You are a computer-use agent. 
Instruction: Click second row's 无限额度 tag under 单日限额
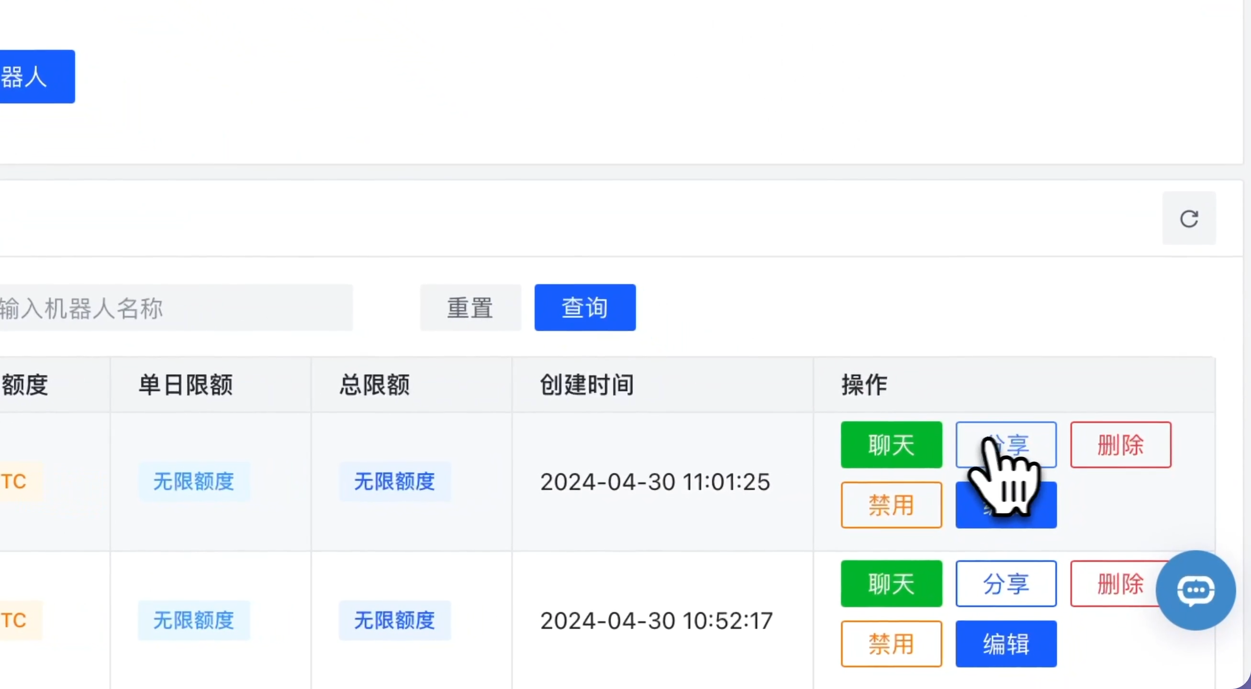(x=193, y=621)
